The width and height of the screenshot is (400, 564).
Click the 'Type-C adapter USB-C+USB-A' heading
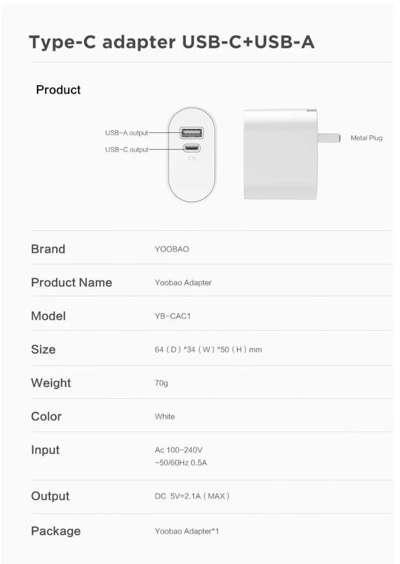coord(172,42)
